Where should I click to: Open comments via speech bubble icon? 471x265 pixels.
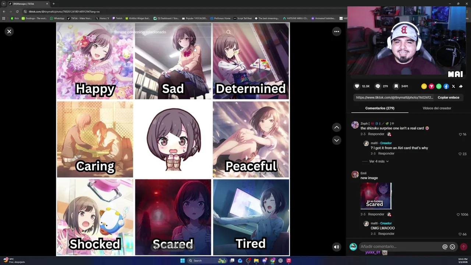[x=378, y=86]
